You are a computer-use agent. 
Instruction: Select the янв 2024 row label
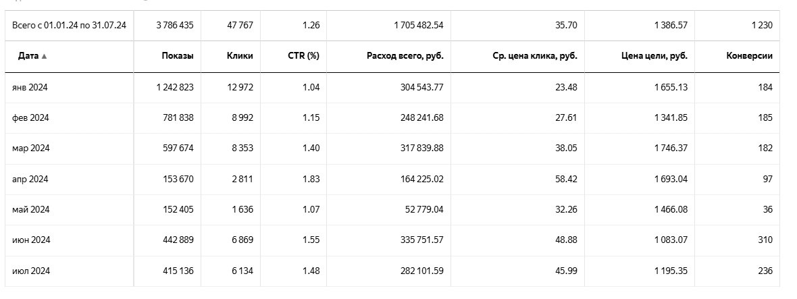pos(30,87)
